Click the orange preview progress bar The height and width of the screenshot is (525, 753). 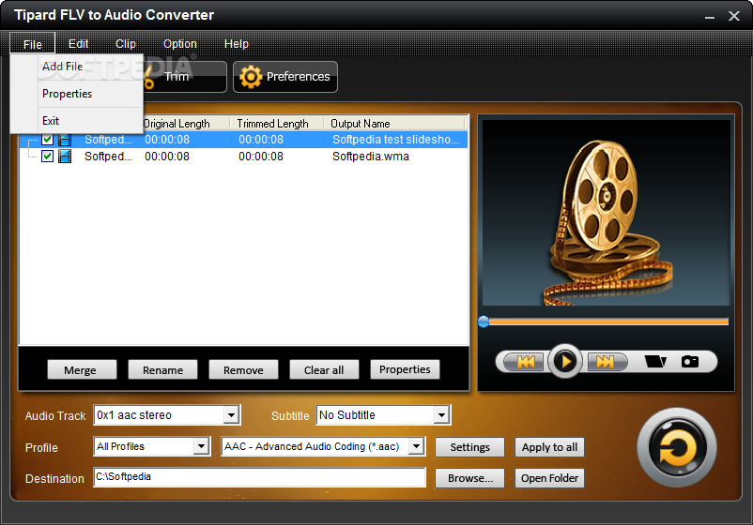607,322
